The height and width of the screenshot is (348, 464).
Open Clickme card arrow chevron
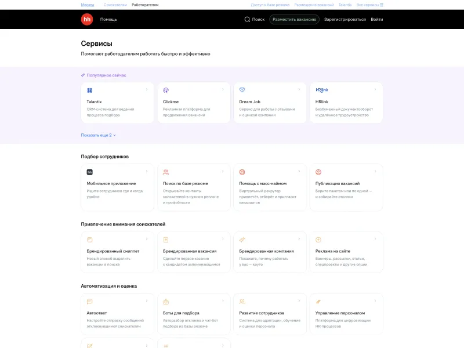223,89
